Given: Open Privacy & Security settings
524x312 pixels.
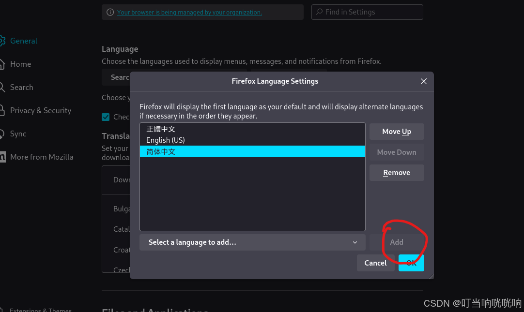Looking at the screenshot, I should tap(40, 110).
